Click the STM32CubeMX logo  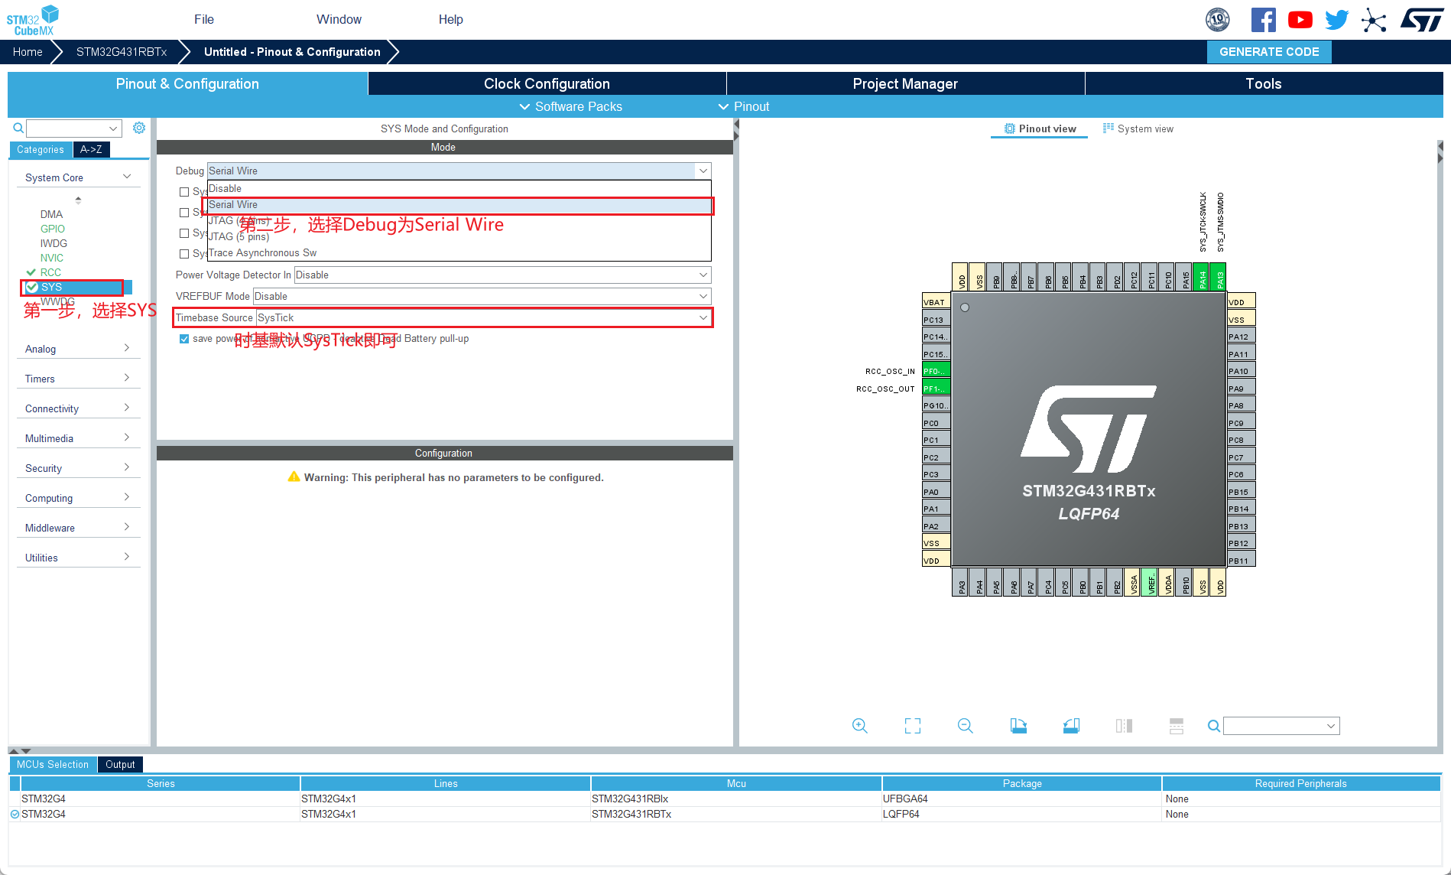click(33, 20)
